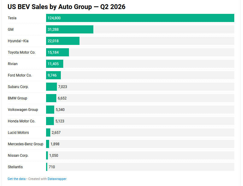The width and height of the screenshot is (243, 186).
Task: Select the Toyota Motor Co. label
Action: tap(22, 52)
